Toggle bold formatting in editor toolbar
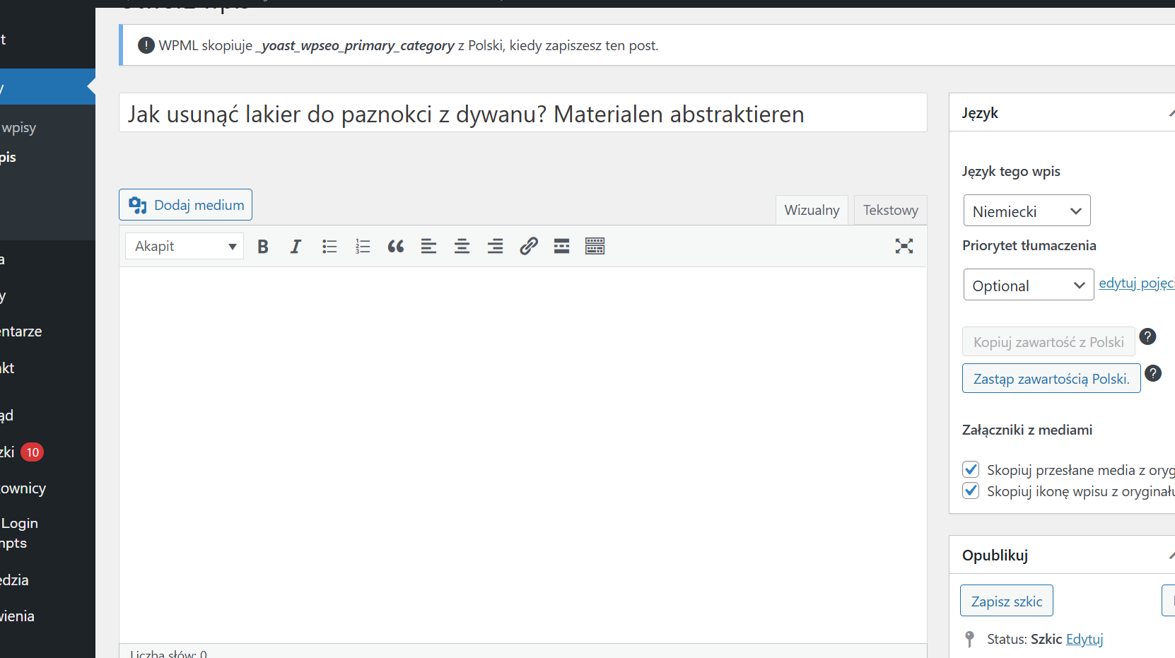Viewport: 1175px width, 658px height. pos(263,247)
